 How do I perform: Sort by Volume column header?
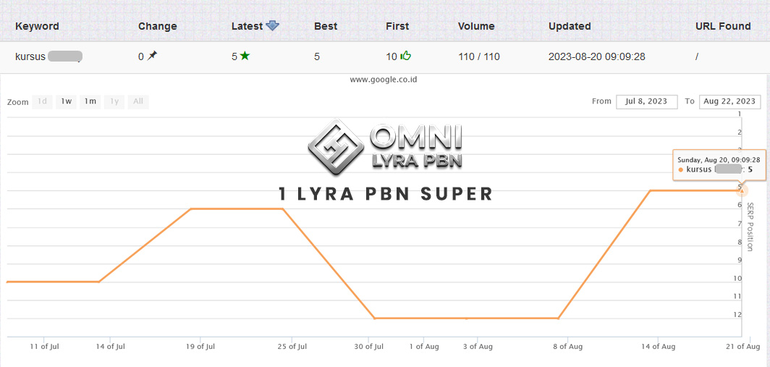476,27
